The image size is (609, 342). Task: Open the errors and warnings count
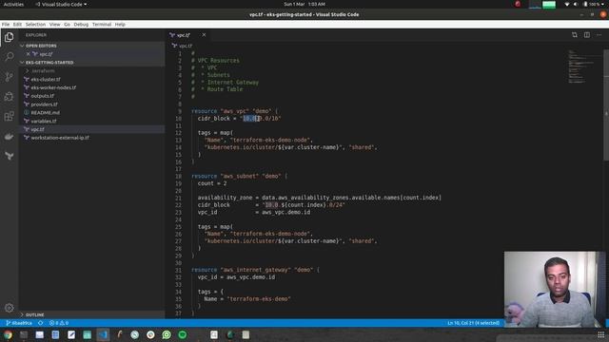[x=59, y=323]
